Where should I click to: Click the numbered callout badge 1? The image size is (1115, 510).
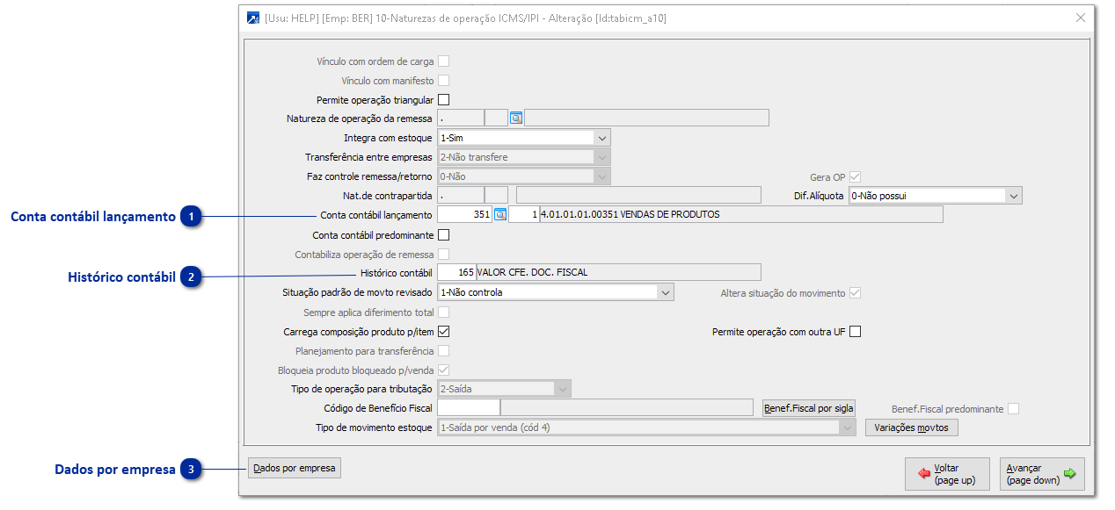pyautogui.click(x=192, y=217)
